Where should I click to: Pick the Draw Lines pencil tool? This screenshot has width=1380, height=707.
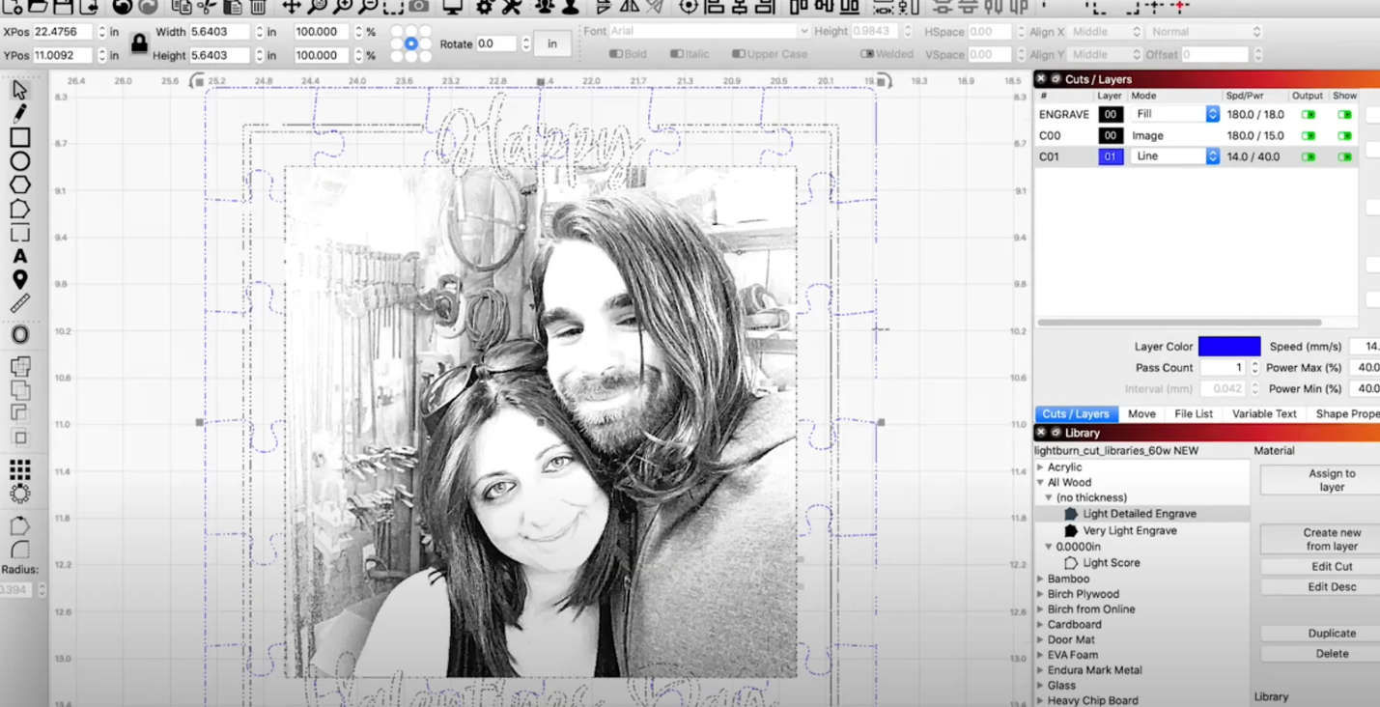[19, 113]
